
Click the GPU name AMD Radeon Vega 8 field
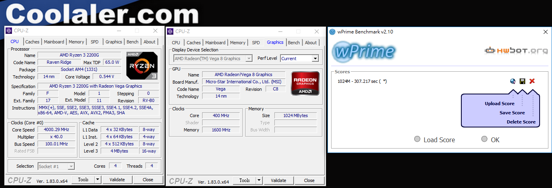click(244, 74)
